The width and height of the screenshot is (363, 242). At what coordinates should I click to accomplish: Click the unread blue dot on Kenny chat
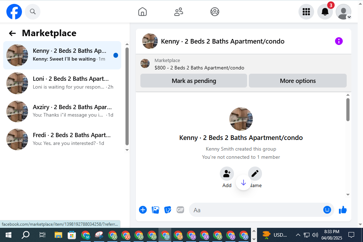pos(116,55)
